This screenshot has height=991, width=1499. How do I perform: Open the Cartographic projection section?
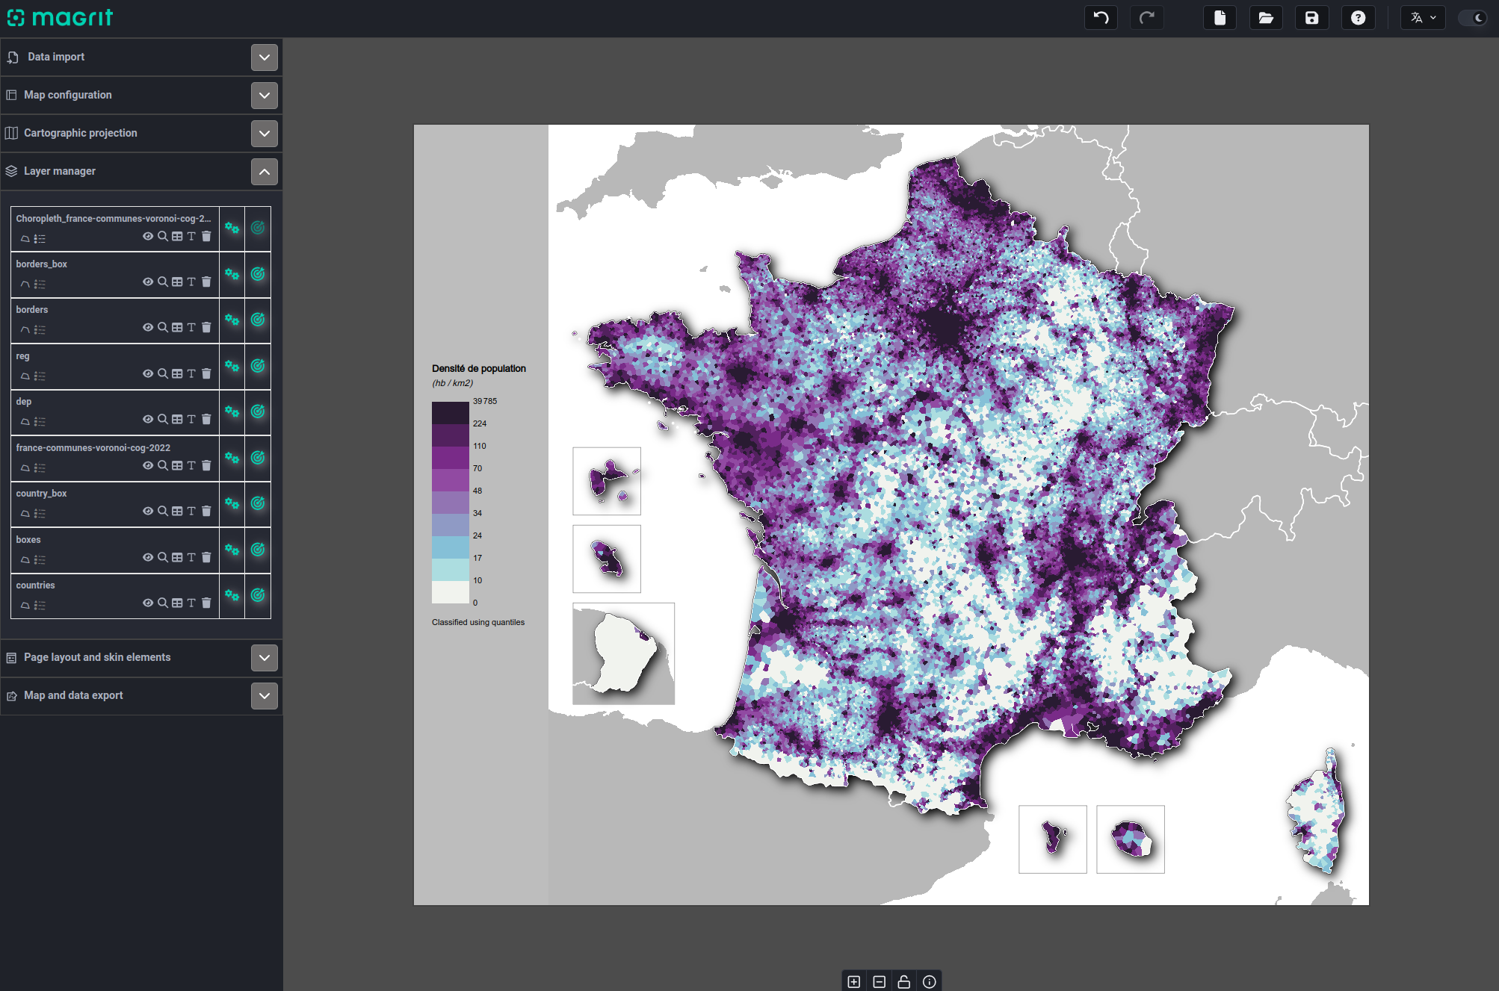click(x=265, y=134)
